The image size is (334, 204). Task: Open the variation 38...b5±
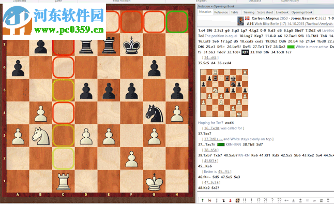point(210,150)
